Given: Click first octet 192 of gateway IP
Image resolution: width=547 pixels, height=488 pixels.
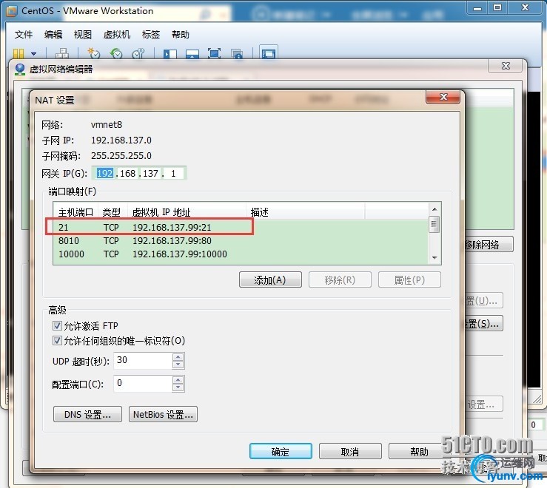Looking at the screenshot, I should (104, 173).
